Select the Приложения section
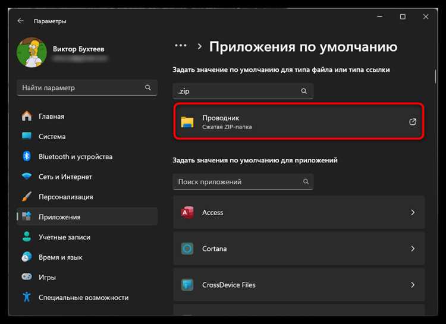The width and height of the screenshot is (446, 324). coord(87,217)
